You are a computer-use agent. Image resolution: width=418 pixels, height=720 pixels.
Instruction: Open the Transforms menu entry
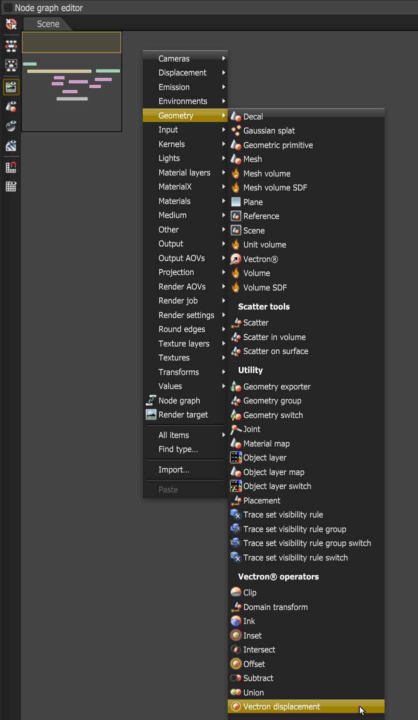pyautogui.click(x=185, y=372)
